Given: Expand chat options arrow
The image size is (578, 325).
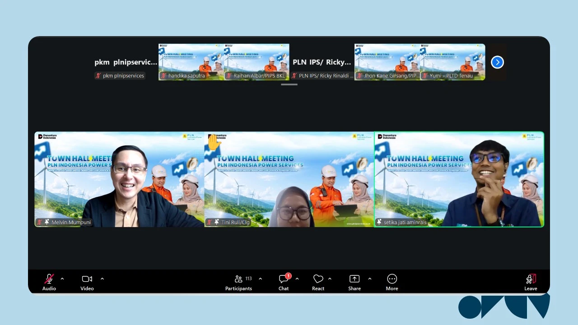Looking at the screenshot, I should (297, 279).
